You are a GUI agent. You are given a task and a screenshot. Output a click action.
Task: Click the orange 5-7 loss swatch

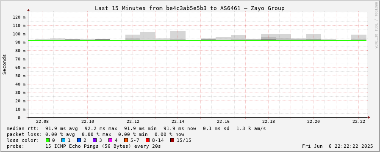coord(126,140)
